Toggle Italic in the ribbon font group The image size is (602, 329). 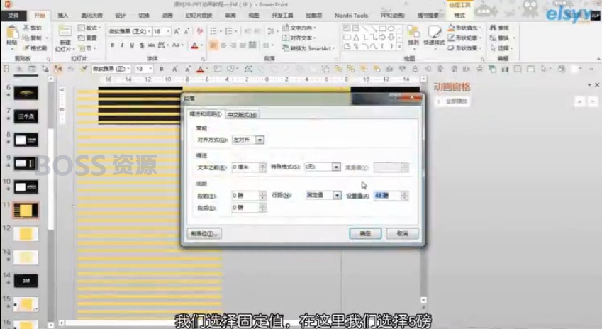(122, 45)
